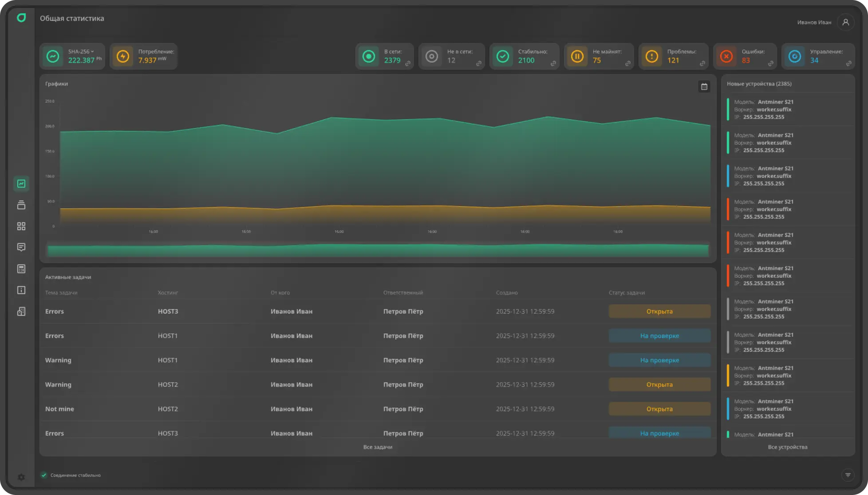Click the Общая статистика page title
The image size is (868, 495).
click(72, 18)
